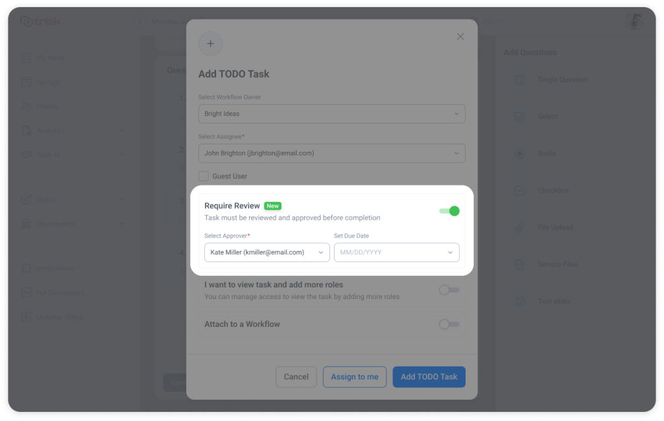The width and height of the screenshot is (664, 421).
Task: Click the plus icon atop the modal
Action: coord(210,43)
